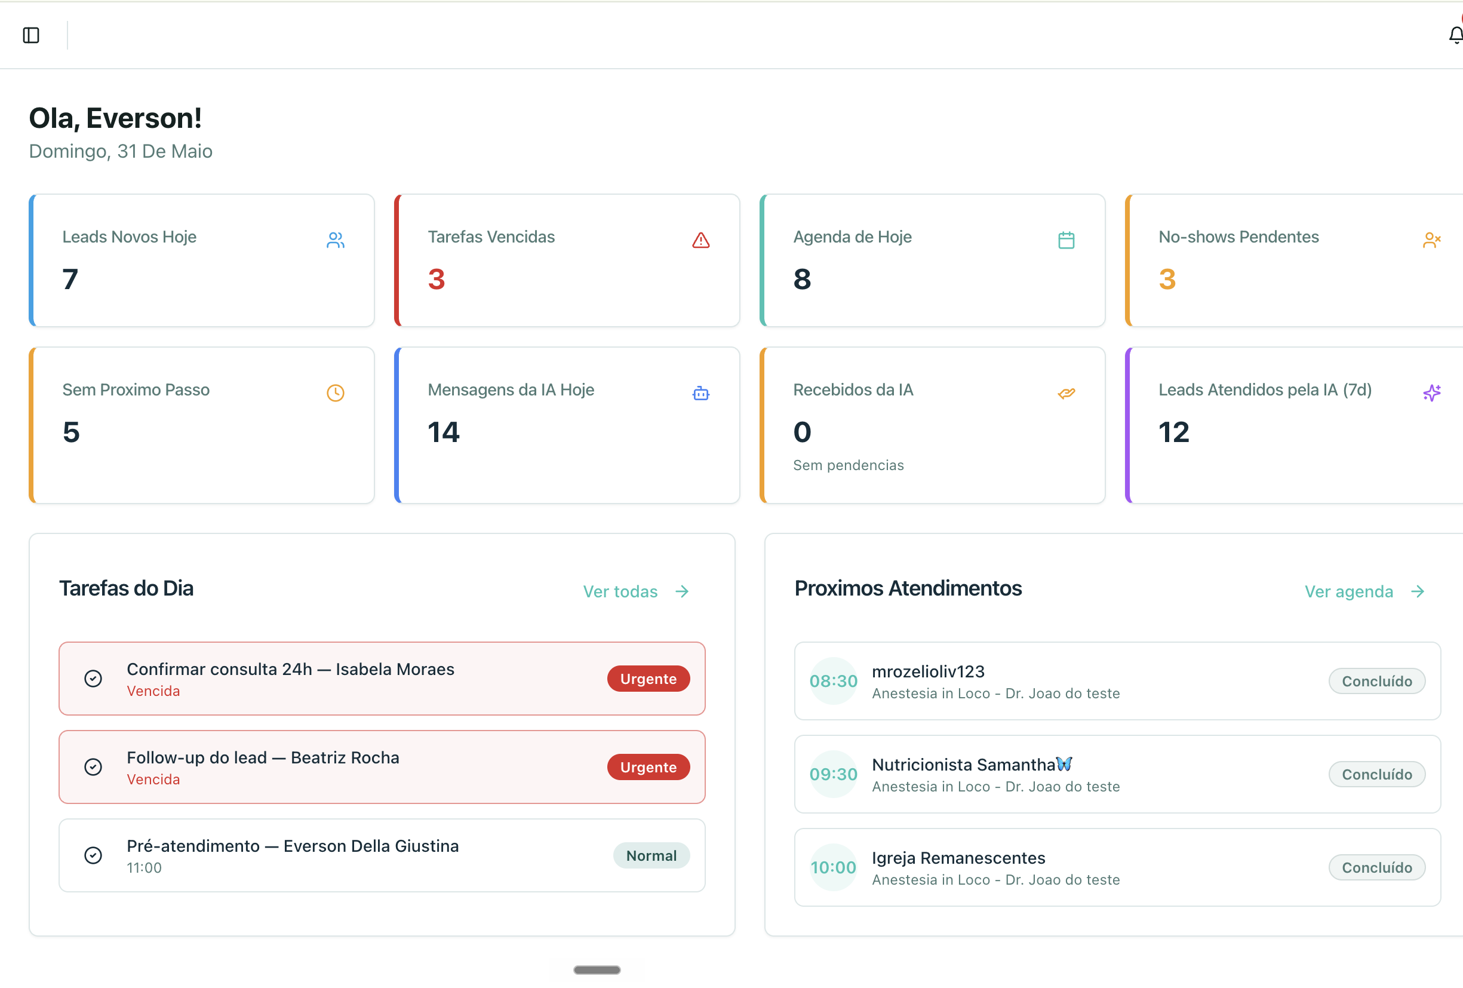Click the arrow next to Ver agenda
1463x988 pixels.
[x=1418, y=591]
